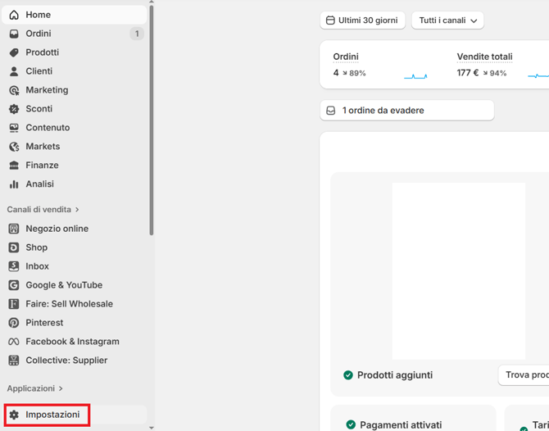Click the 1 ordine da evadere button
This screenshot has height=431, width=549.
click(406, 111)
